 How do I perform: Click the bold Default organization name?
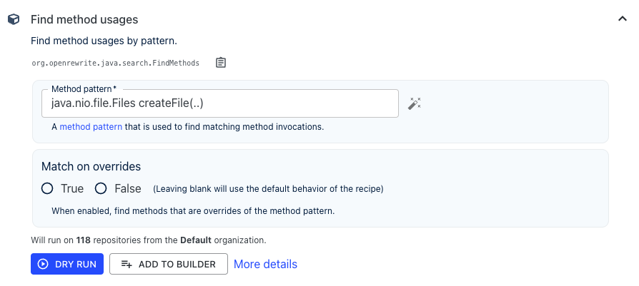coord(196,240)
